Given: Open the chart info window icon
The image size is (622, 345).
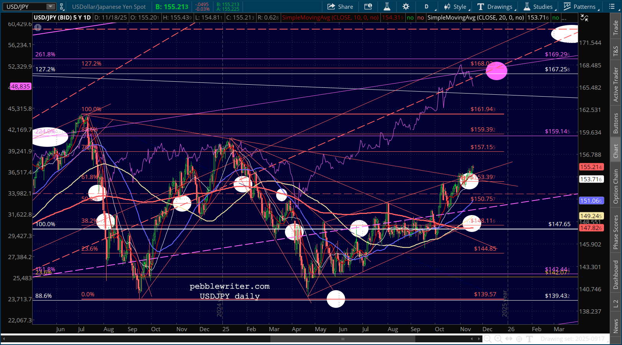Looking at the screenshot, I should [368, 7].
